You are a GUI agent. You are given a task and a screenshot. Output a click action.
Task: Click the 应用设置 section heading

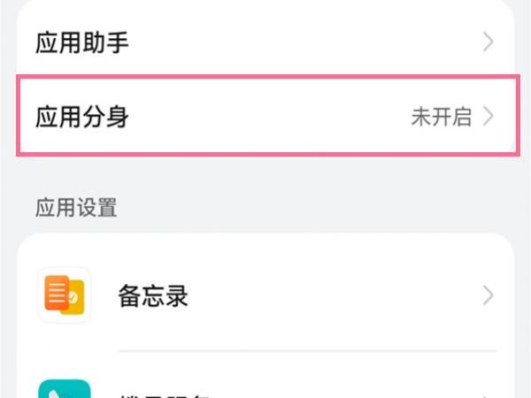76,207
